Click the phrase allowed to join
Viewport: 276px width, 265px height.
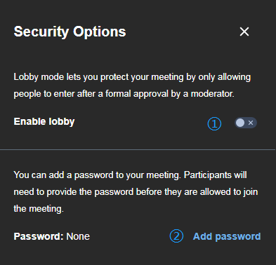pos(228,192)
